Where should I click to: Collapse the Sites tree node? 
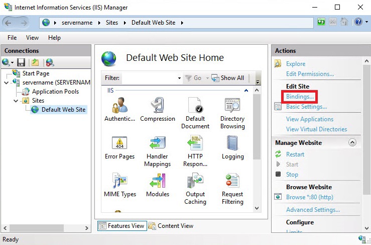[16, 101]
